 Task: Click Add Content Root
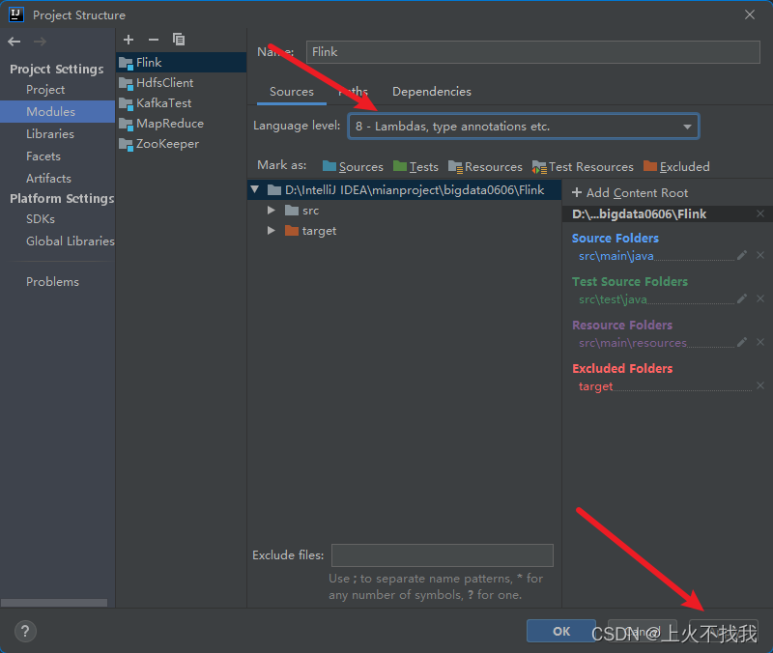point(630,192)
